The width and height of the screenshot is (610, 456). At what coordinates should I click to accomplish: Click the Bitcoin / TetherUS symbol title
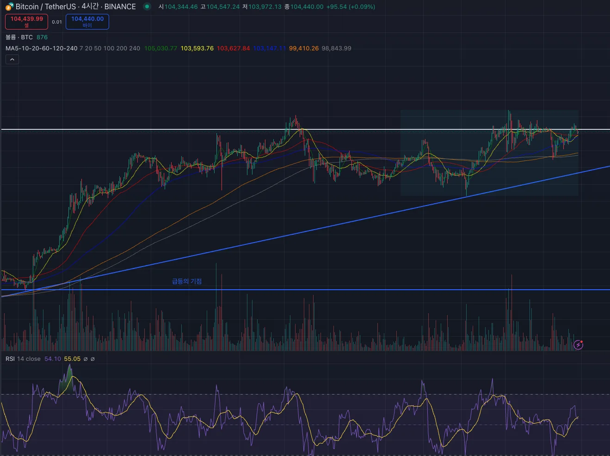coord(46,6)
